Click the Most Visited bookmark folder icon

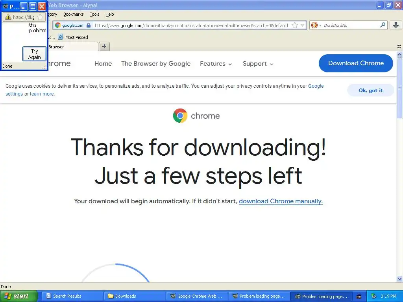(x=60, y=37)
